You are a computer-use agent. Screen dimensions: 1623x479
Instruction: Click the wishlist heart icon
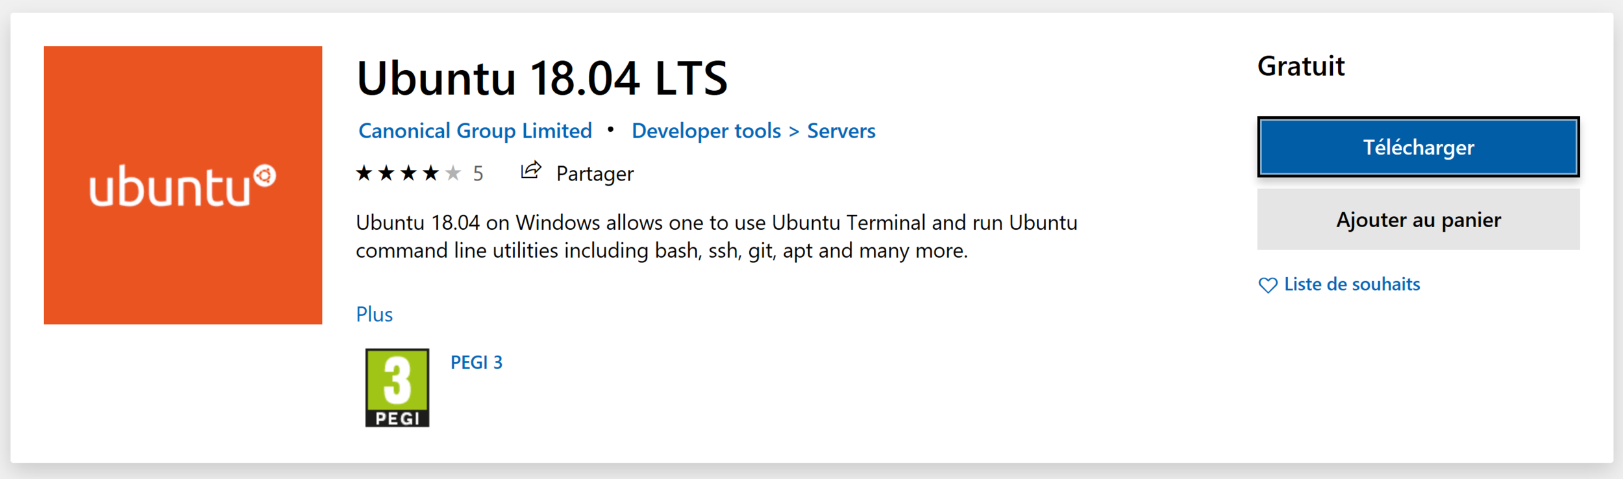click(x=1268, y=285)
